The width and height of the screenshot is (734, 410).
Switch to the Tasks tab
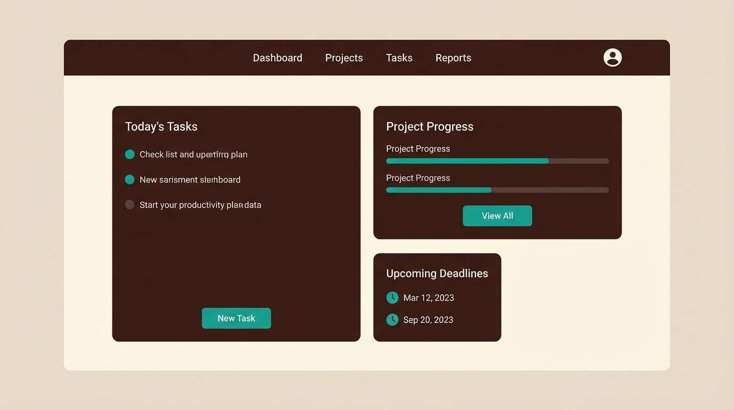click(399, 57)
